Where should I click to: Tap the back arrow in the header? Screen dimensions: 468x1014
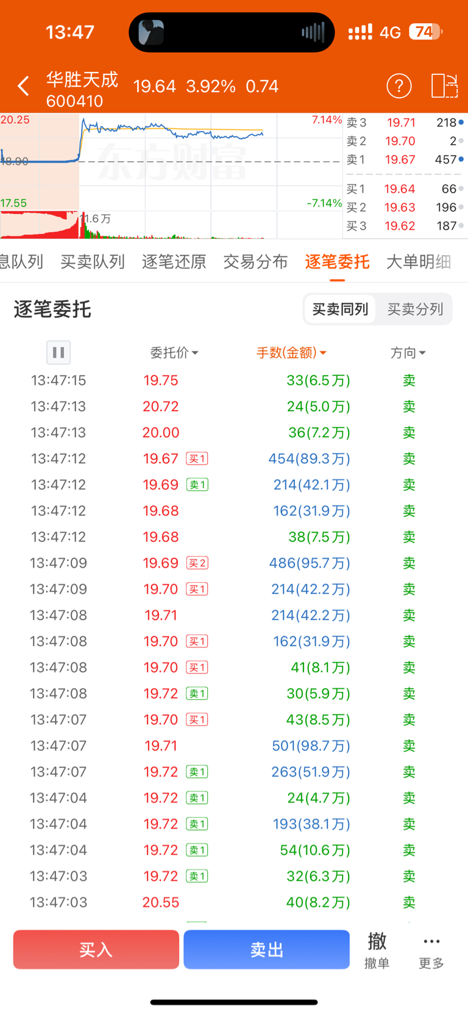[x=23, y=86]
